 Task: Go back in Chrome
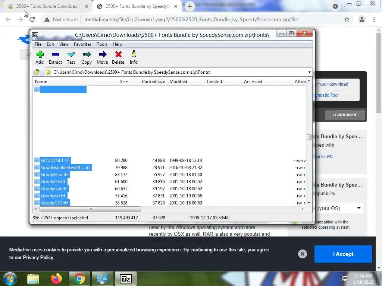(8, 19)
